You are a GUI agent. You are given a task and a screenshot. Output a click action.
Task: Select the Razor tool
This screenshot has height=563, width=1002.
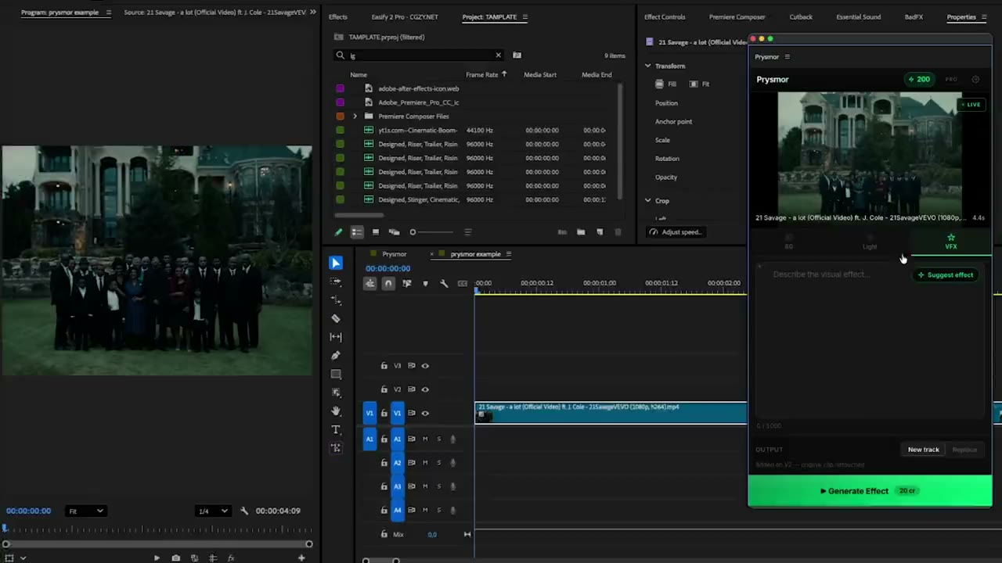(336, 318)
